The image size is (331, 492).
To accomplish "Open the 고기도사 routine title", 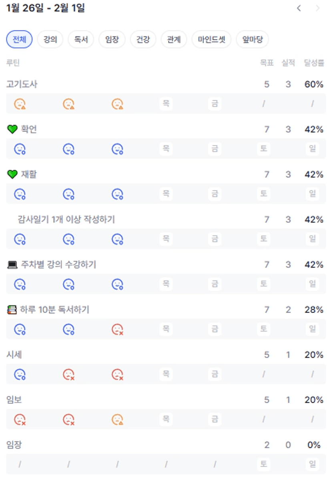I will click(22, 84).
